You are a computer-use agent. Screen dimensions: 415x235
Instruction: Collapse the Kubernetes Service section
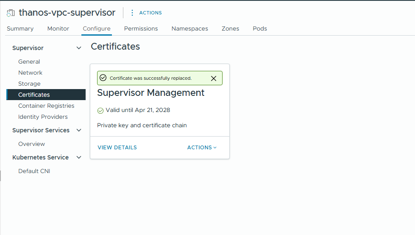coord(78,157)
